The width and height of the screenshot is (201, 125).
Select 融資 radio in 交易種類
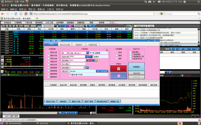click(117, 56)
